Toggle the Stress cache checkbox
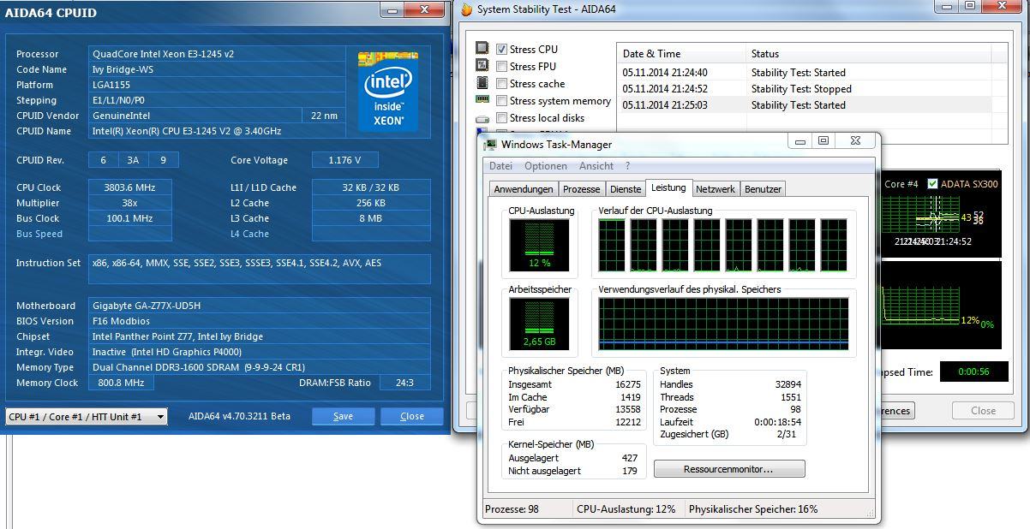The width and height of the screenshot is (1030, 529). tap(502, 84)
